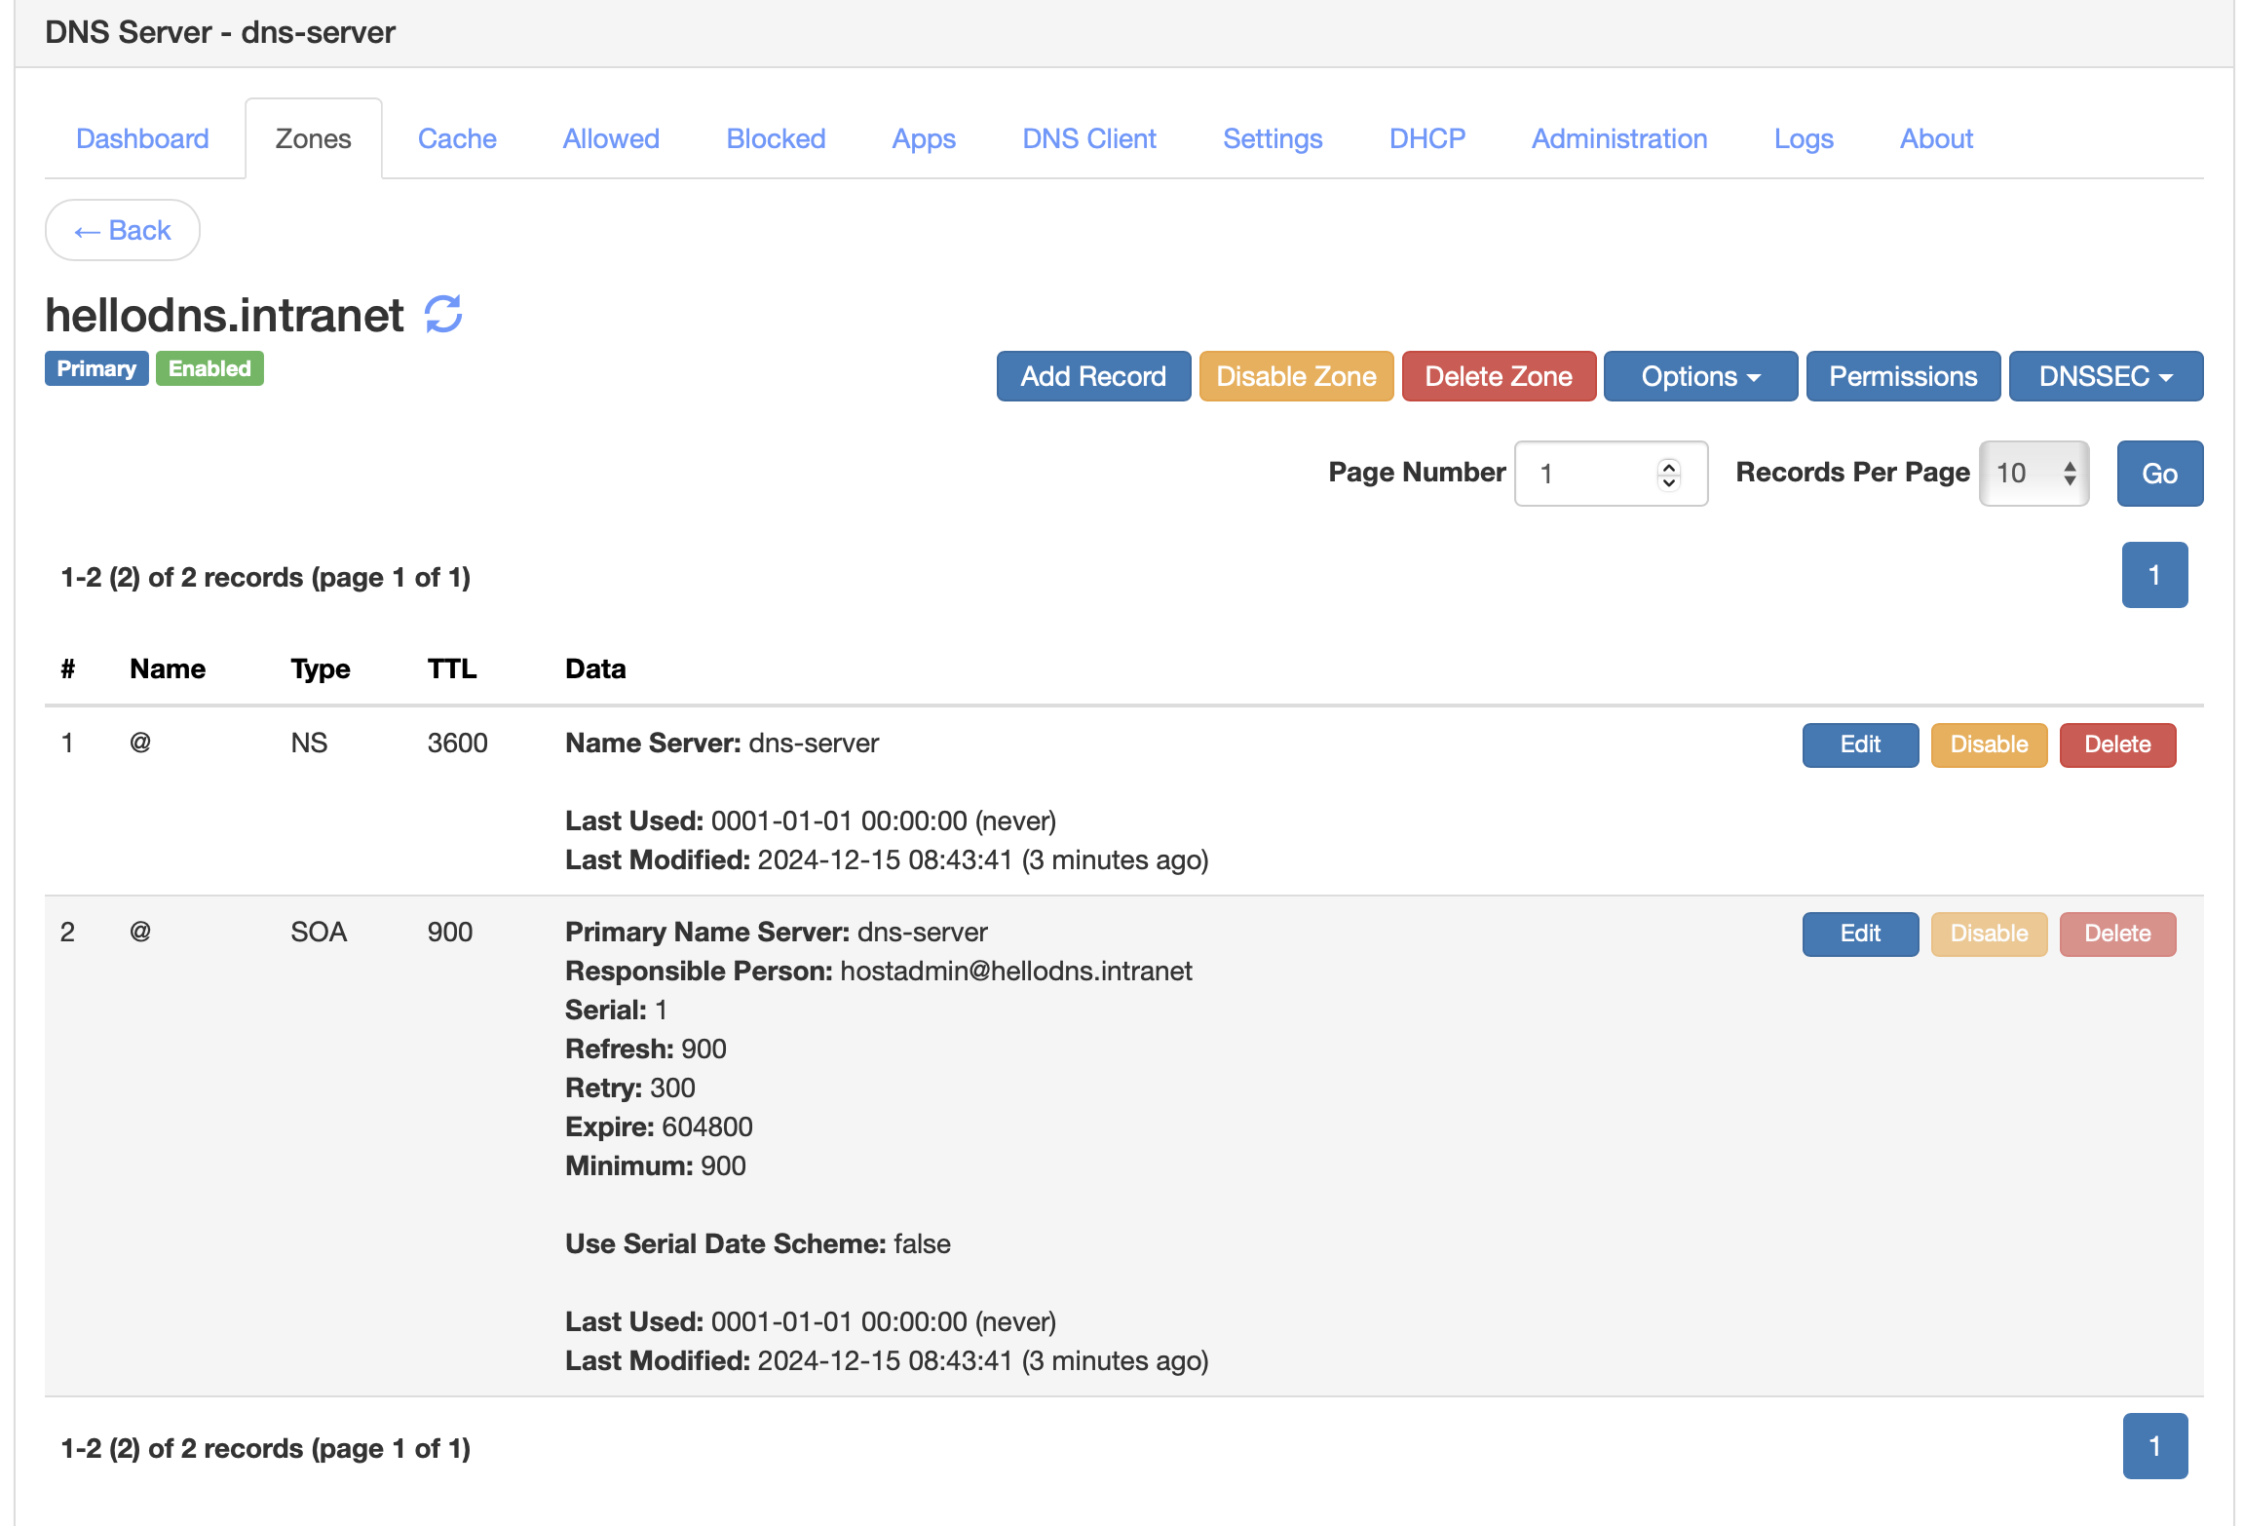Click the zone refresh icon

443,315
